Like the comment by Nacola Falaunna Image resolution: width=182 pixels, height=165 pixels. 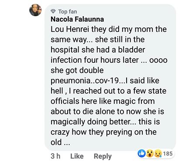click(x=77, y=156)
